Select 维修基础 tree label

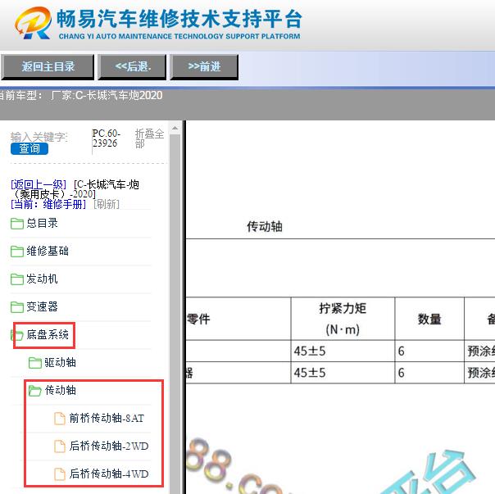[48, 251]
